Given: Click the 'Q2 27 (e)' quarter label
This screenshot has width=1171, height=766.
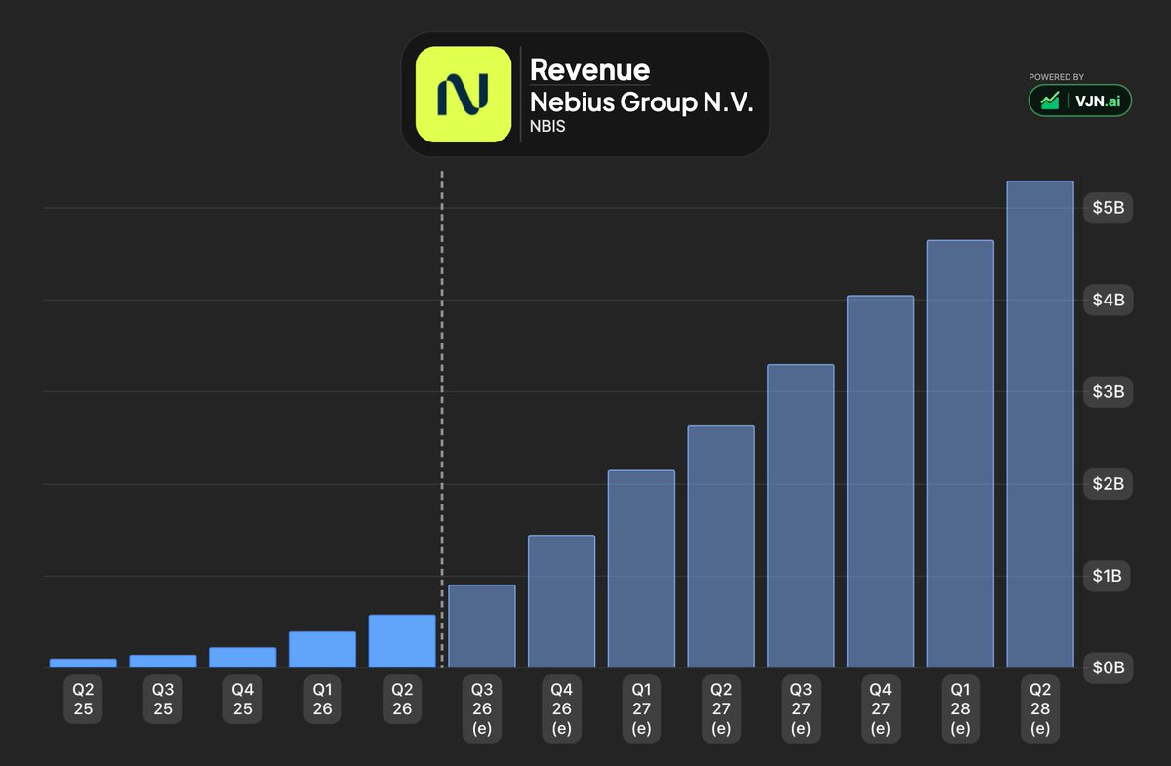Looking at the screenshot, I should [x=721, y=708].
